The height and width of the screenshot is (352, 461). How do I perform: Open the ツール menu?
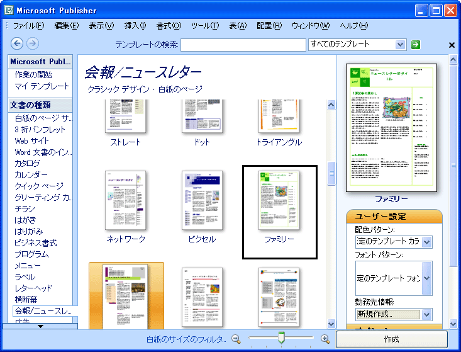tap(205, 26)
